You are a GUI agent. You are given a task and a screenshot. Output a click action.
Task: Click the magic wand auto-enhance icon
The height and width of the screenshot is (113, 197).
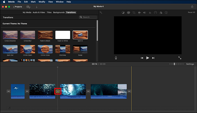[x=101, y=13]
